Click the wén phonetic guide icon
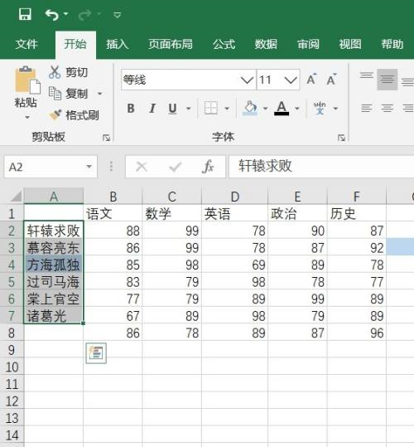Image resolution: width=414 pixels, height=447 pixels. pos(320,108)
